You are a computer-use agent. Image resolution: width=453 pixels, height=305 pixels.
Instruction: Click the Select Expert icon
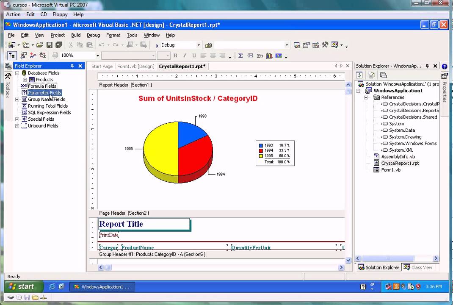[24, 55]
